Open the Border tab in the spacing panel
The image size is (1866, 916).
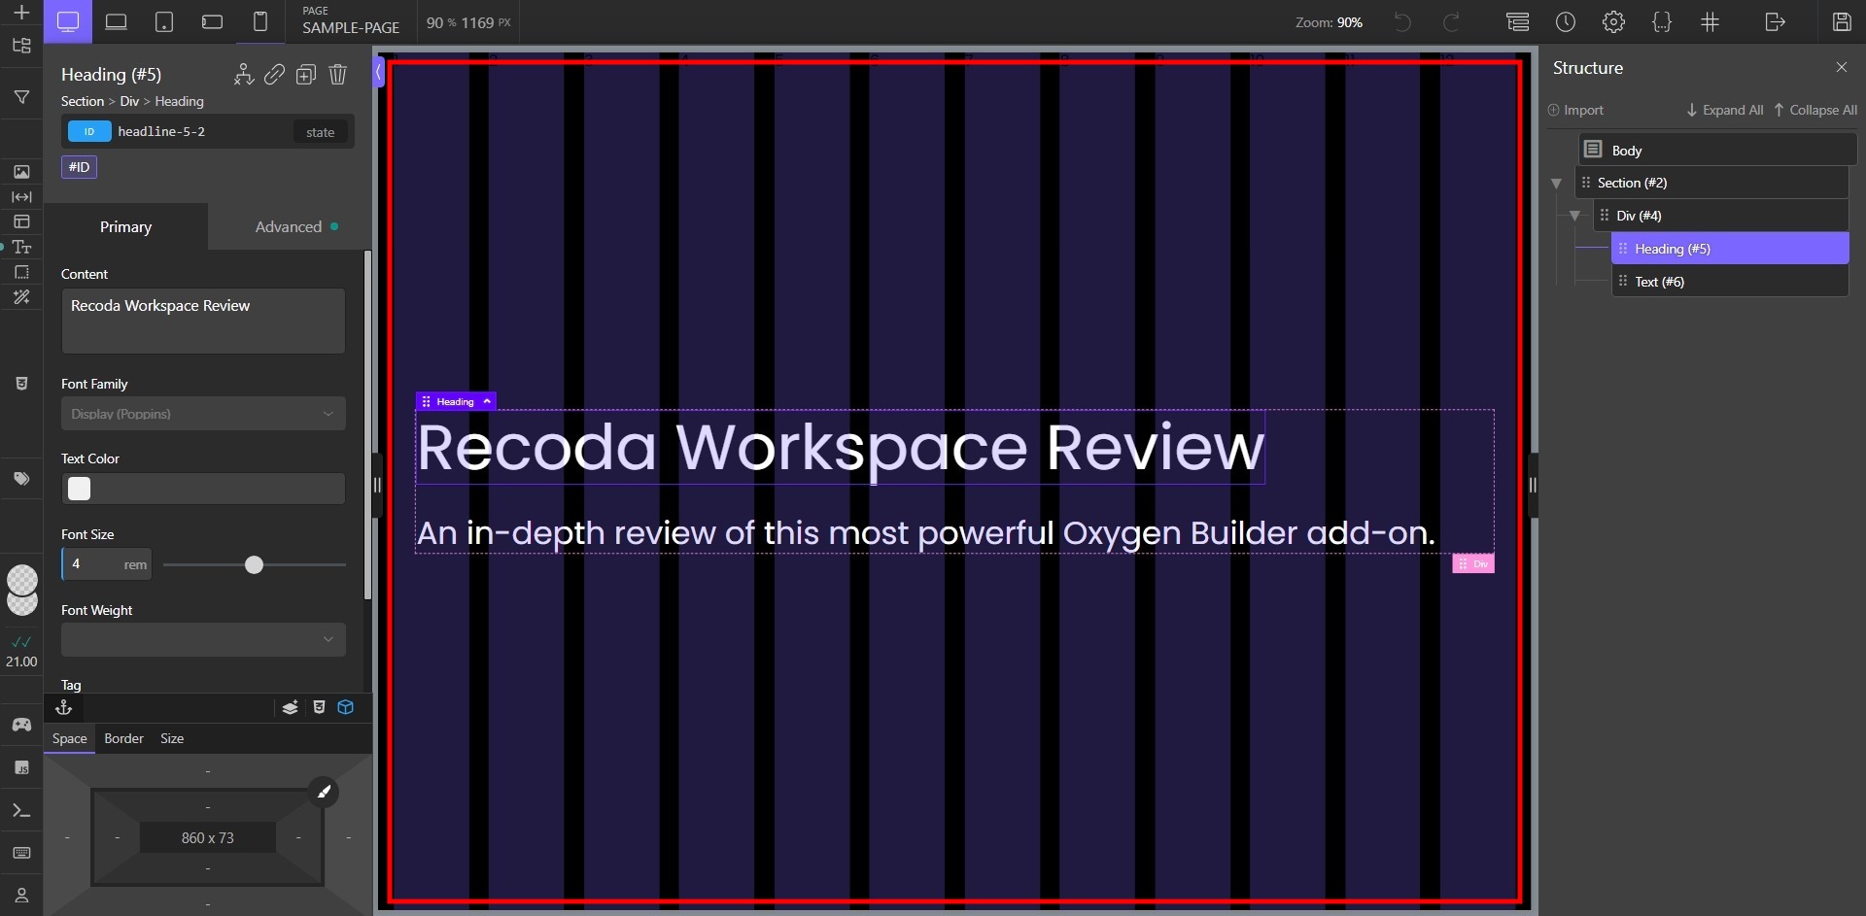122,738
